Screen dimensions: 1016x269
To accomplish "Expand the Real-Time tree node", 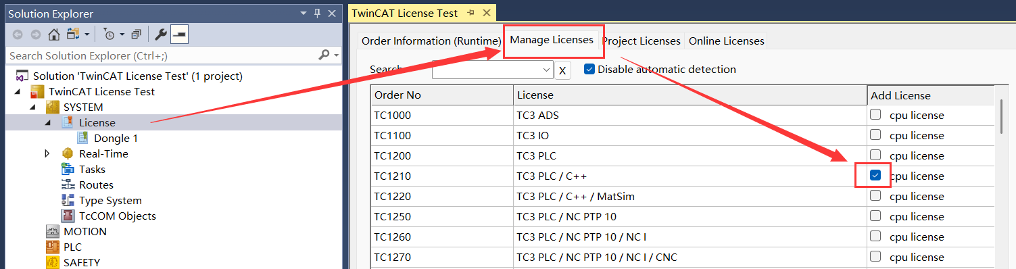I will [x=47, y=153].
